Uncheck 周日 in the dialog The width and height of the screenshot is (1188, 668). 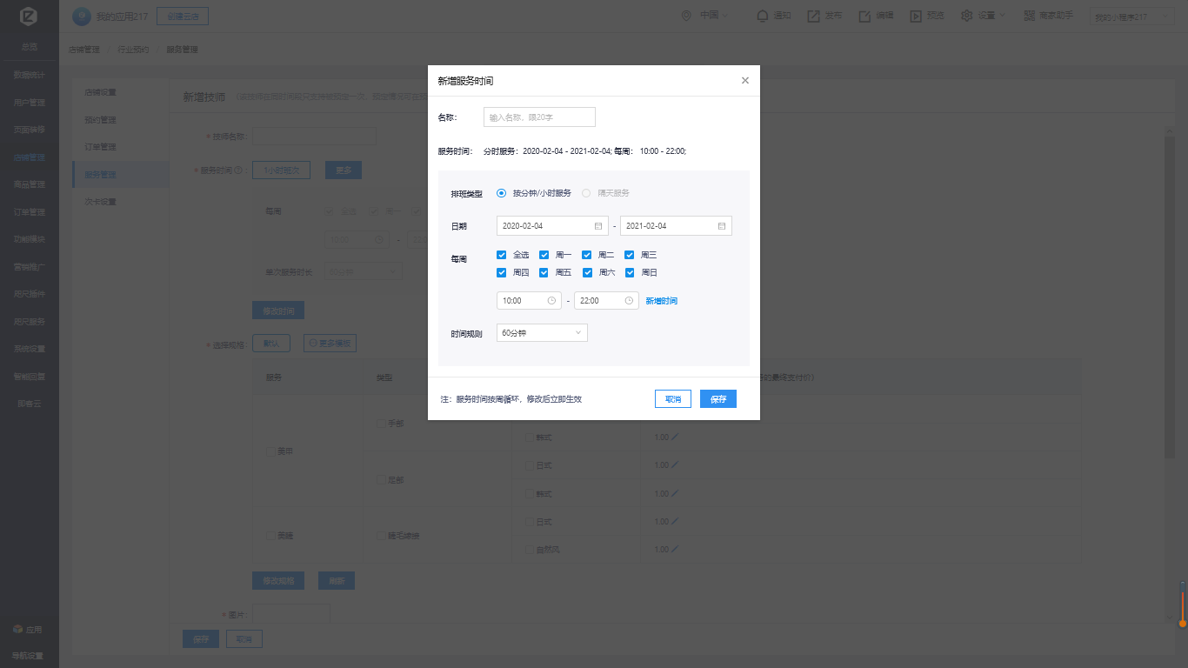click(x=629, y=272)
